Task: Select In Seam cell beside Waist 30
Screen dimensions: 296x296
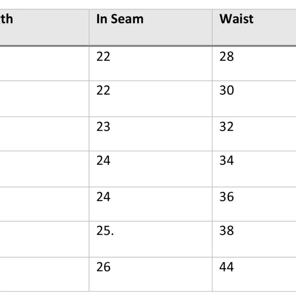Action: [x=103, y=91]
